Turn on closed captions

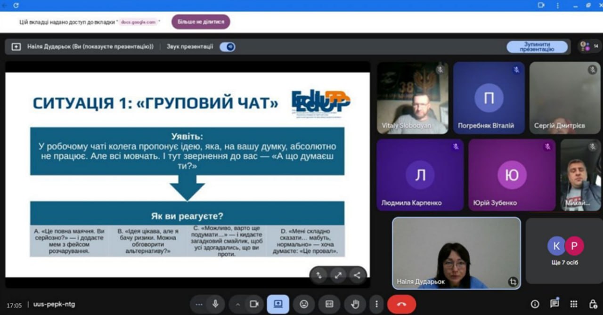click(329, 304)
